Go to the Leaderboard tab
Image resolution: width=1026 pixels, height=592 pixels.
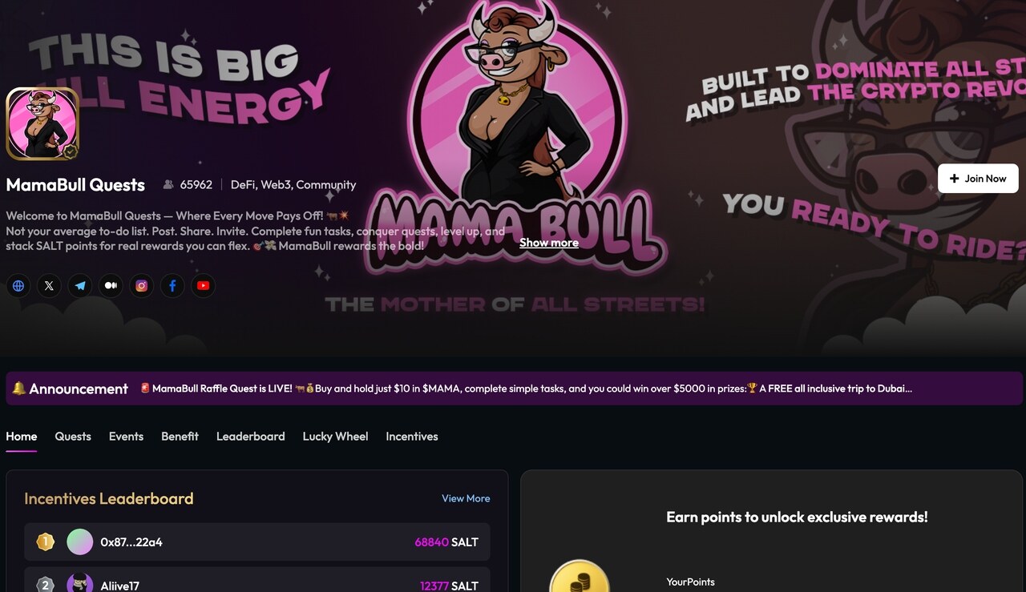click(x=251, y=437)
